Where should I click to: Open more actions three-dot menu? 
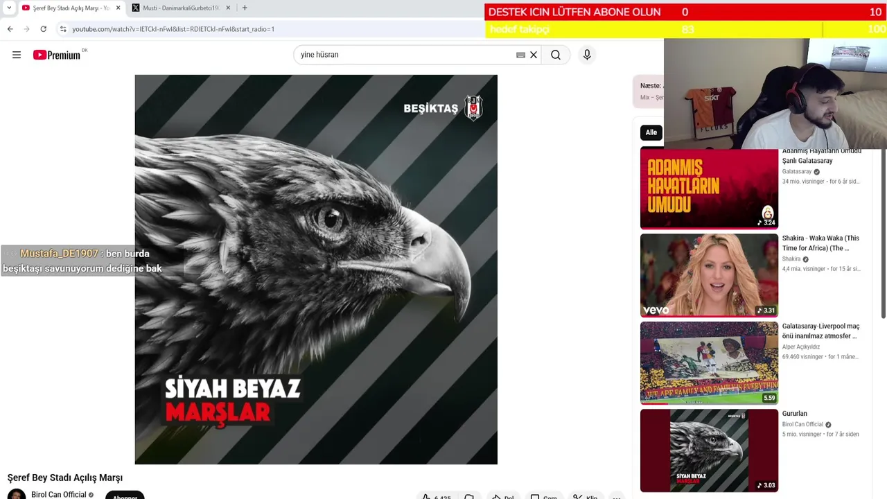[616, 497]
